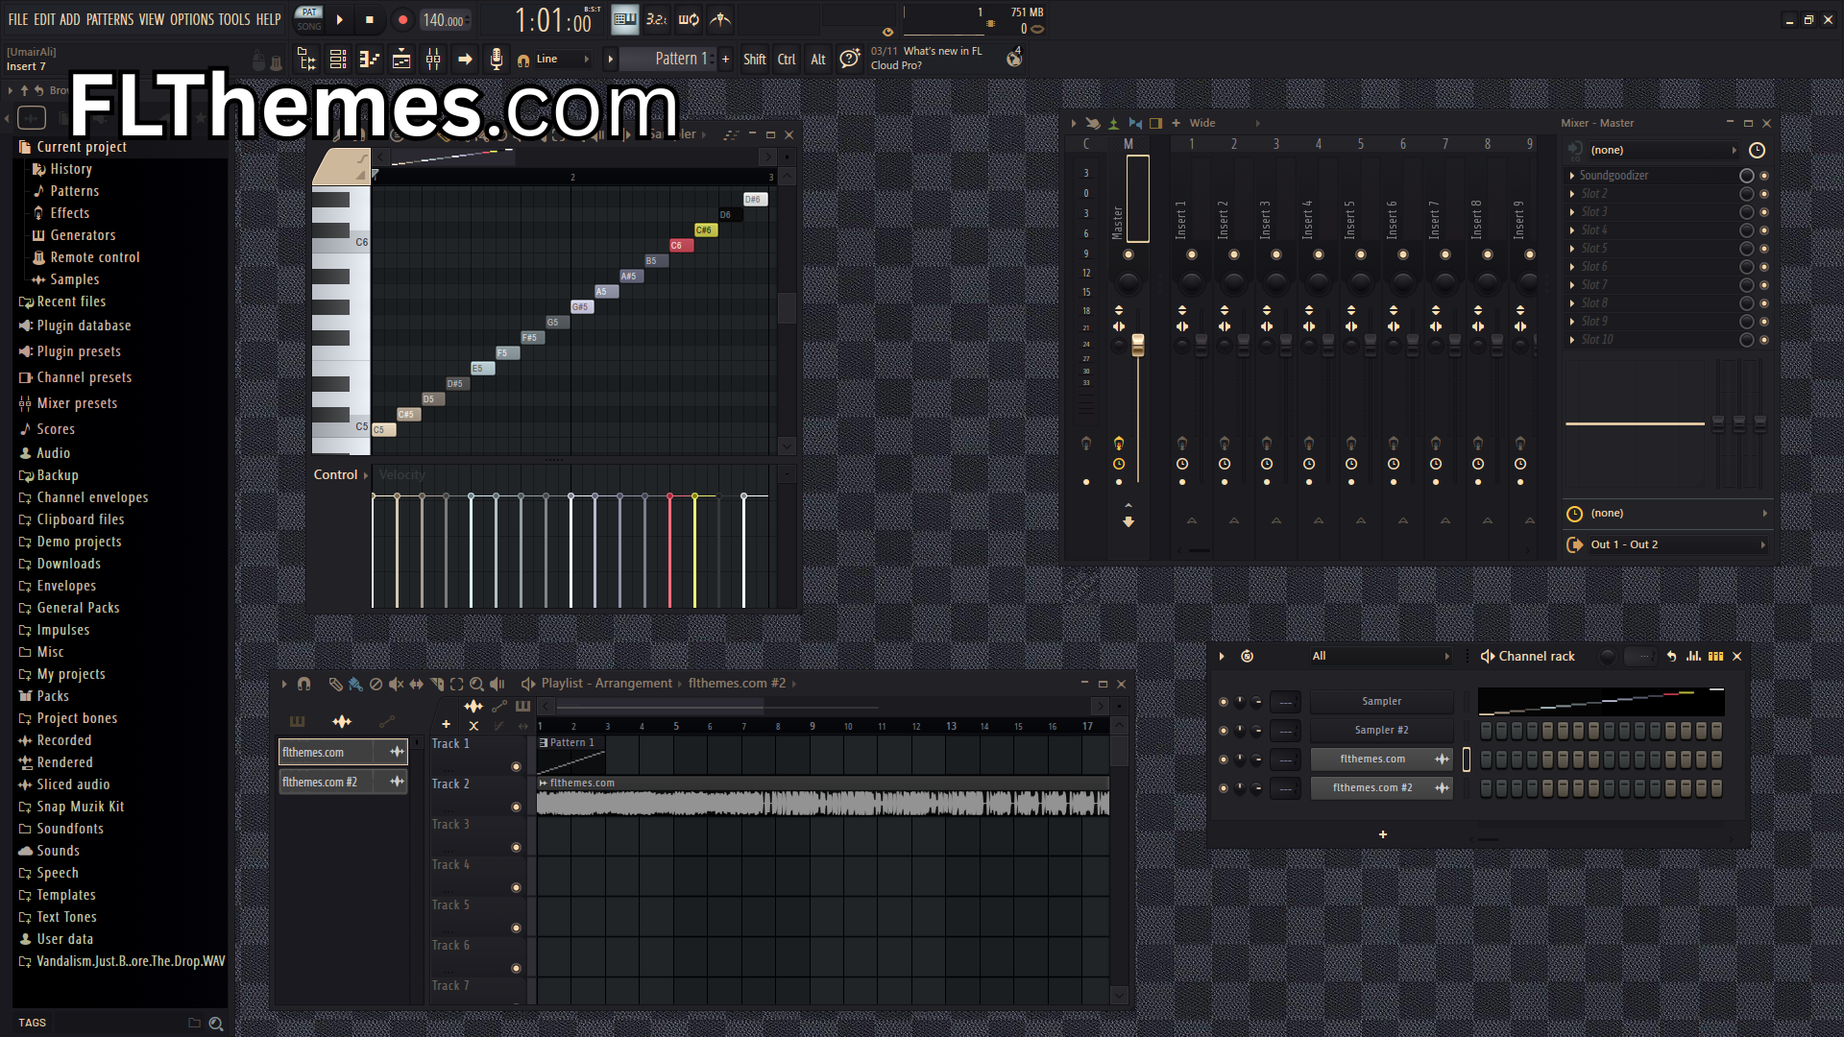Open the piano roll Control selector arrow
This screenshot has height=1037, width=1844.
tap(366, 475)
